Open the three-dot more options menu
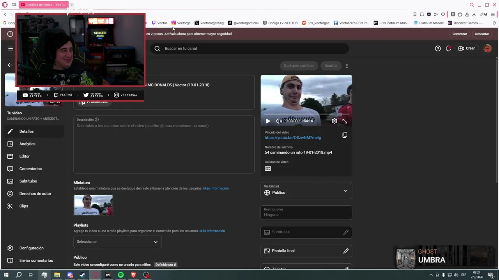Viewport: 499px width, 280px height. click(347, 66)
